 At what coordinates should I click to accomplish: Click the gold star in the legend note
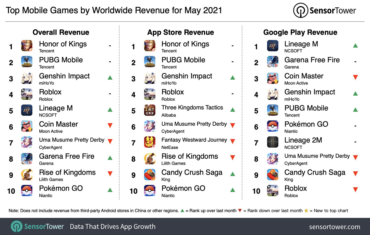(306, 211)
